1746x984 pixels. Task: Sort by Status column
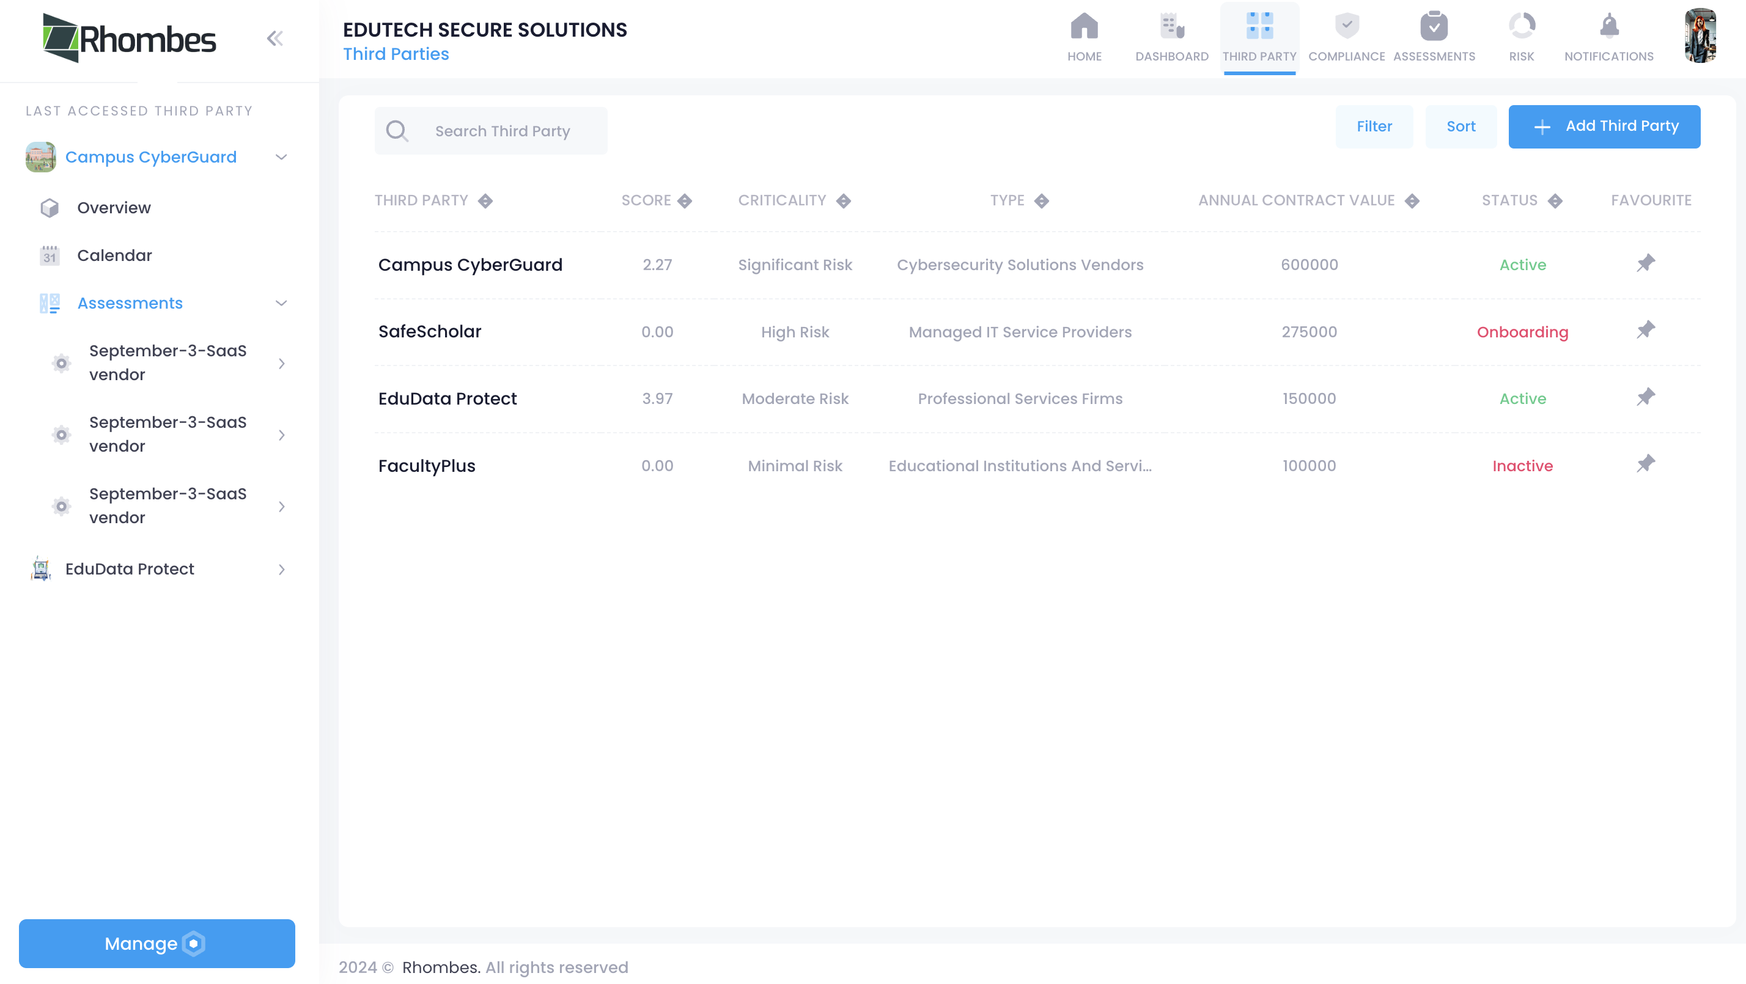pos(1555,201)
